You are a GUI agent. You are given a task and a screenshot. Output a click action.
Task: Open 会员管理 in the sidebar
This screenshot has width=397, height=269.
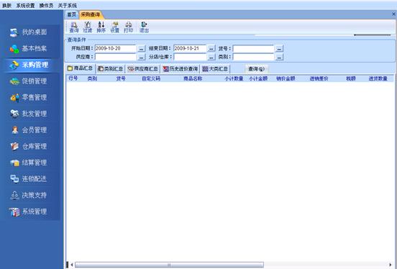click(28, 130)
